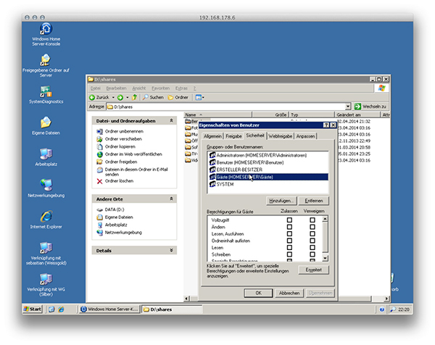The height and width of the screenshot is (345, 435).
Task: Open the Extras menu
Action: pos(181,88)
